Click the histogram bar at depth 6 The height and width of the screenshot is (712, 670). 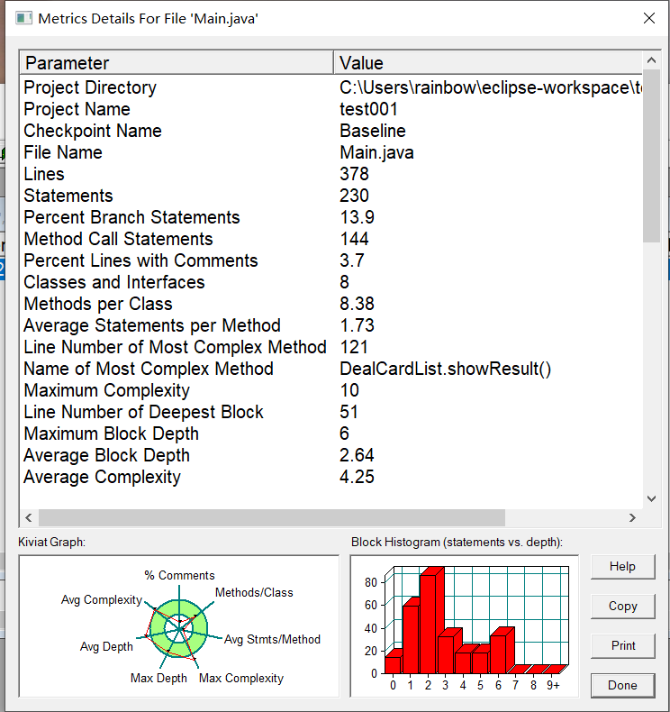(x=502, y=650)
